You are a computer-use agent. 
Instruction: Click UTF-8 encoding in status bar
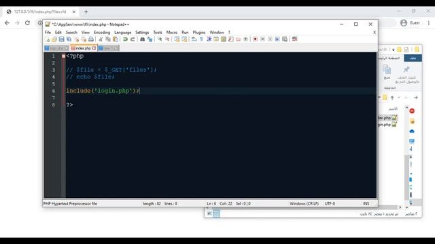[x=330, y=203]
